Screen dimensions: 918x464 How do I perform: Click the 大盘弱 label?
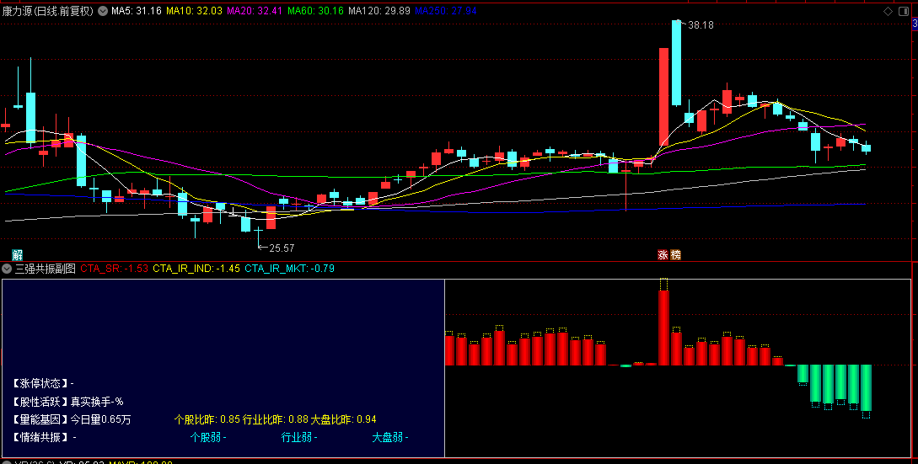pyautogui.click(x=390, y=437)
